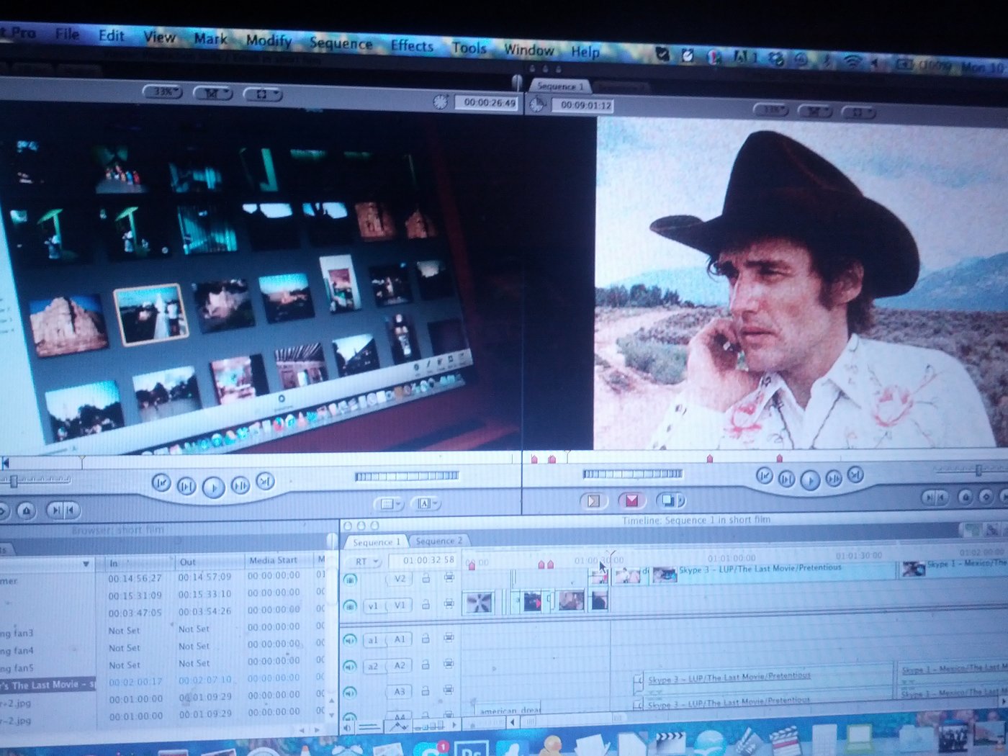This screenshot has height=756, width=1008.
Task: Toggle Auto Select on track V1
Action: pyautogui.click(x=449, y=604)
